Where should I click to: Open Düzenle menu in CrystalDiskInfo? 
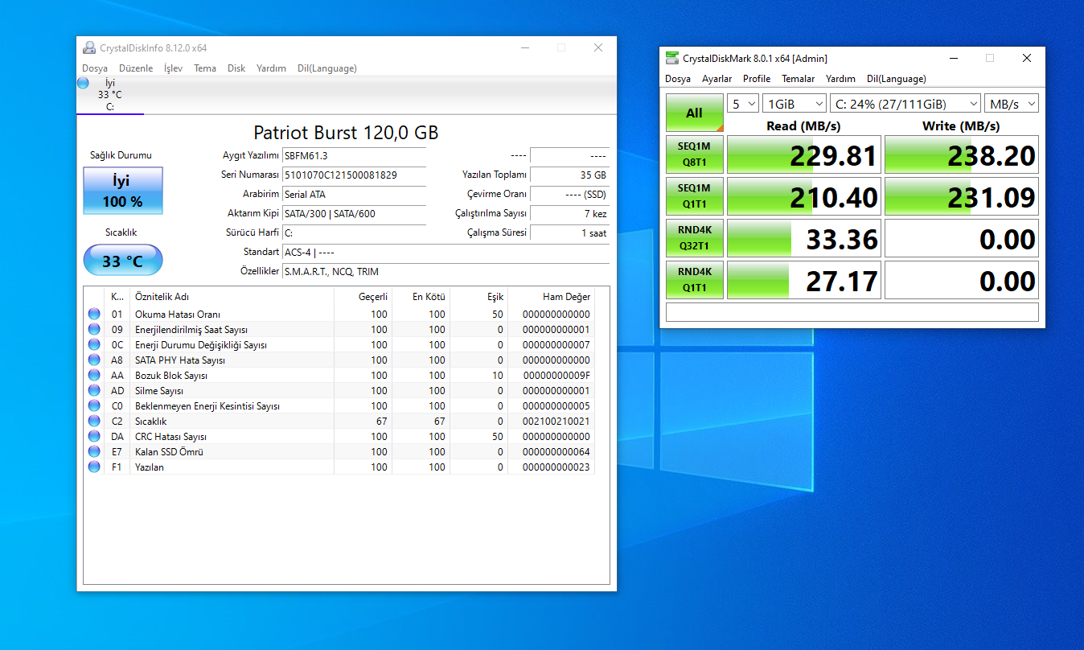(136, 68)
